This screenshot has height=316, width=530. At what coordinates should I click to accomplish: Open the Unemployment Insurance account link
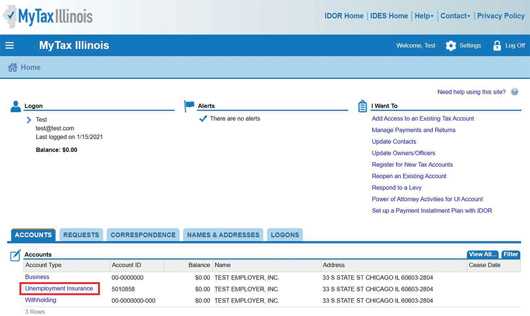click(x=59, y=288)
